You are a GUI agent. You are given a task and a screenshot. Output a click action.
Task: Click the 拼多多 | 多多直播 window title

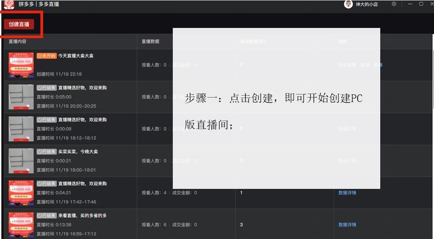(x=39, y=4)
